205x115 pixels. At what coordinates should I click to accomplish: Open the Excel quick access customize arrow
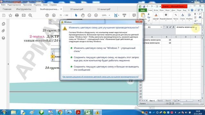[160, 6]
